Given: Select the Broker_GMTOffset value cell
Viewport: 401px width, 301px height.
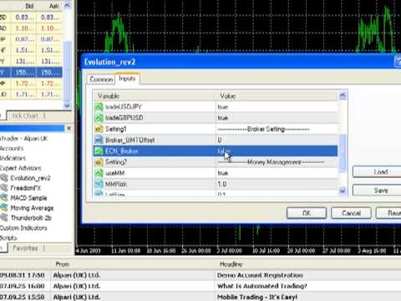Looking at the screenshot, I should click(277, 140).
